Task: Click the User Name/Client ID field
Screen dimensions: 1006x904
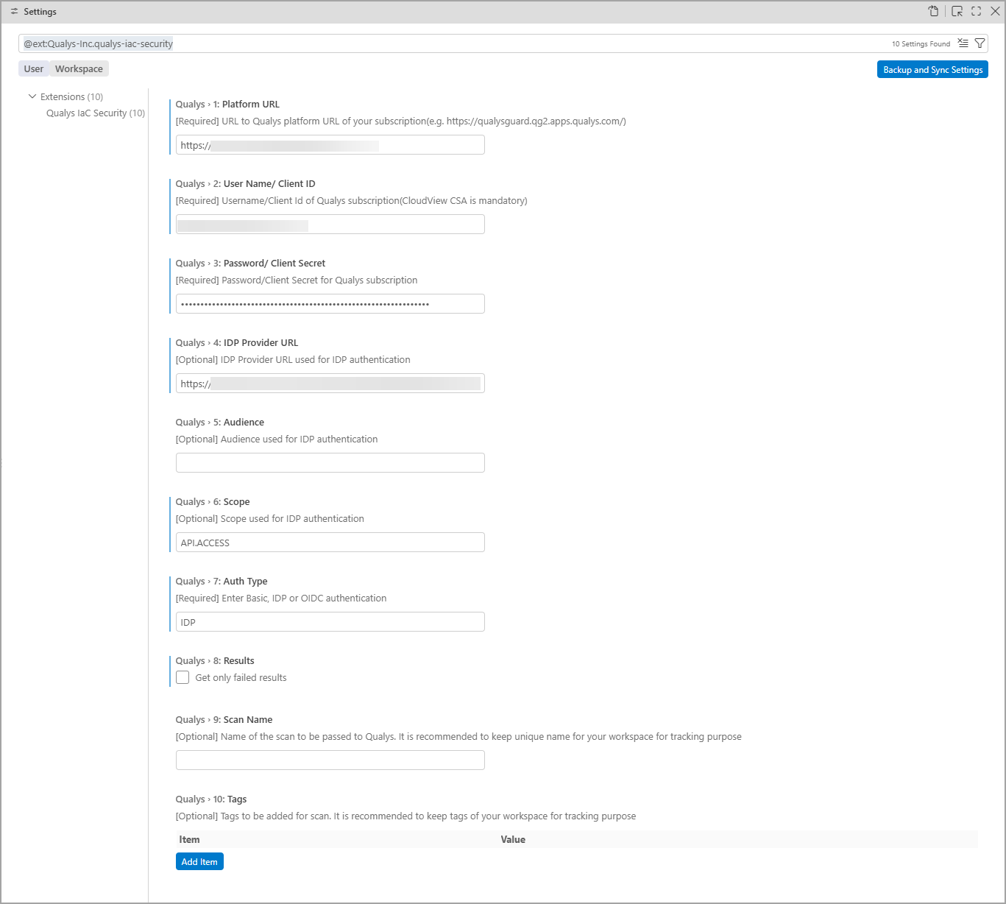Action: click(330, 225)
